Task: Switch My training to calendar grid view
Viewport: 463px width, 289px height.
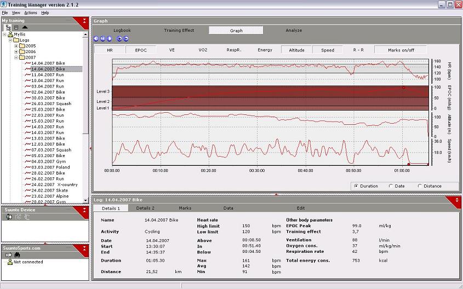Action: coord(16,27)
